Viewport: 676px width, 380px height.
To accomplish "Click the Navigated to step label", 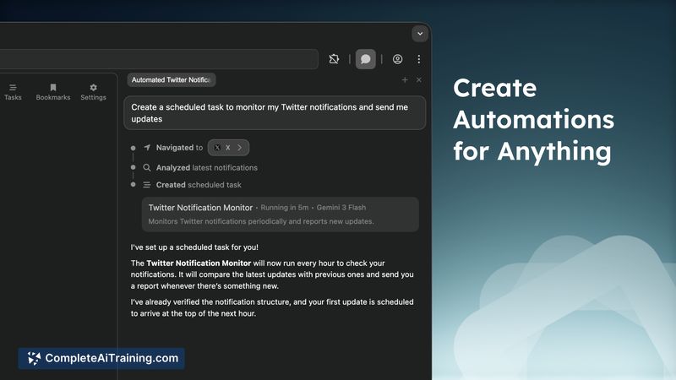I will (179, 147).
